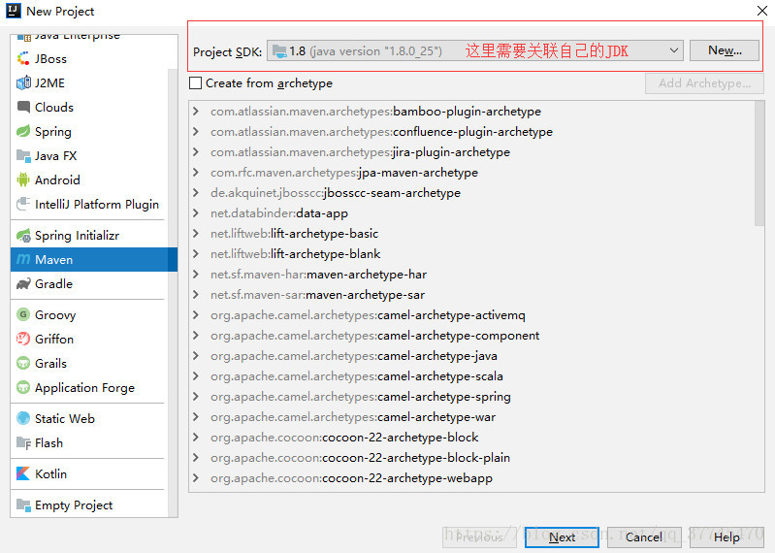This screenshot has height=553, width=775.
Task: Click the project type list scrollbar
Action: point(173,292)
